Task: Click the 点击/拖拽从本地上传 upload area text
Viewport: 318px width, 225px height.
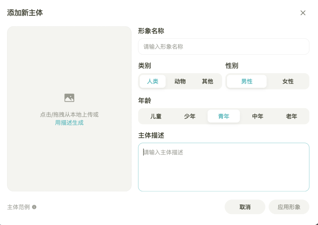Action: [69, 115]
